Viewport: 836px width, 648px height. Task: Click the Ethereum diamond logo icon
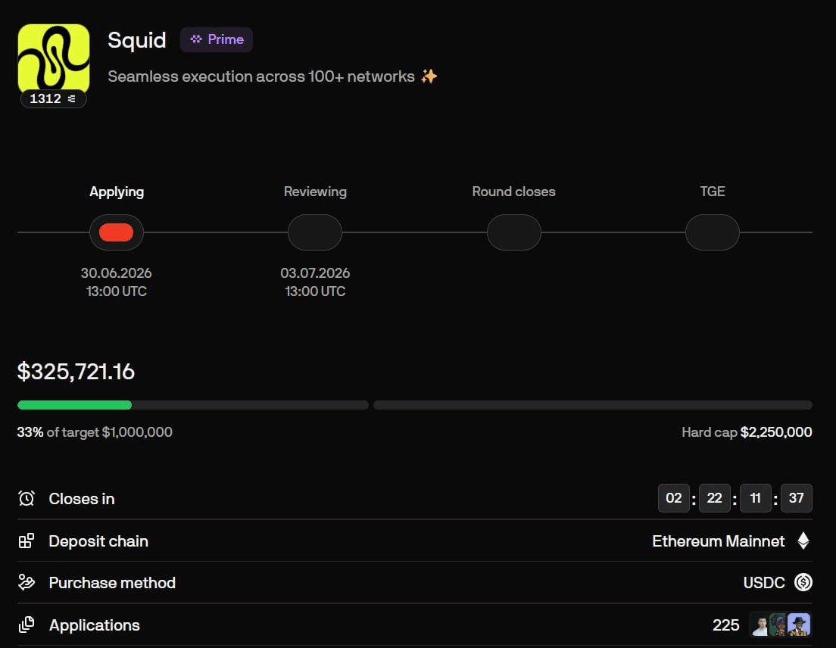click(803, 541)
